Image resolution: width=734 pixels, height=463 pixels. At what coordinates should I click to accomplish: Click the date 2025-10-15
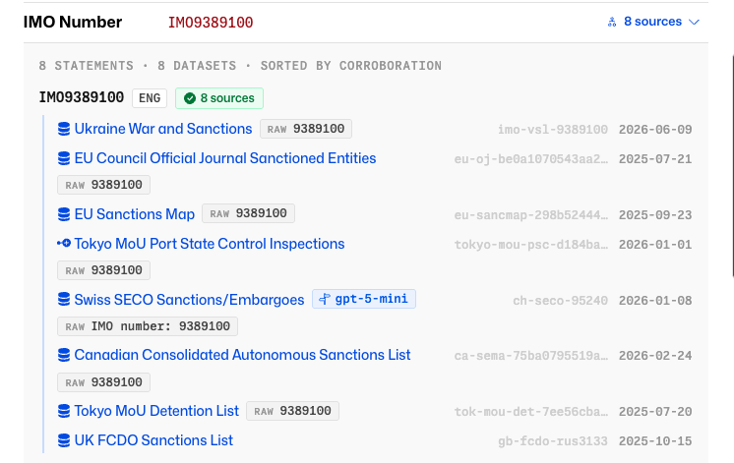point(655,441)
